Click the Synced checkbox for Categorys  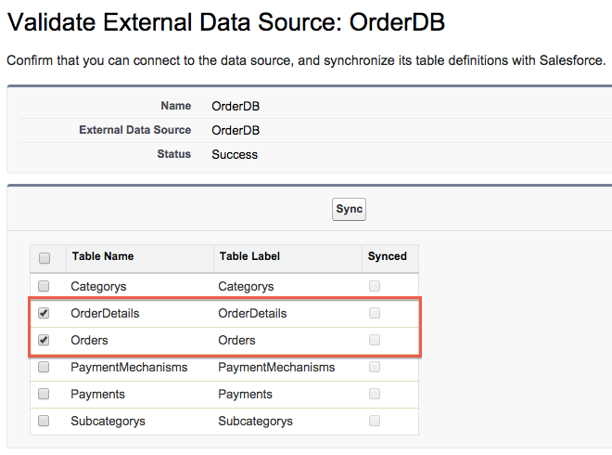pyautogui.click(x=375, y=287)
